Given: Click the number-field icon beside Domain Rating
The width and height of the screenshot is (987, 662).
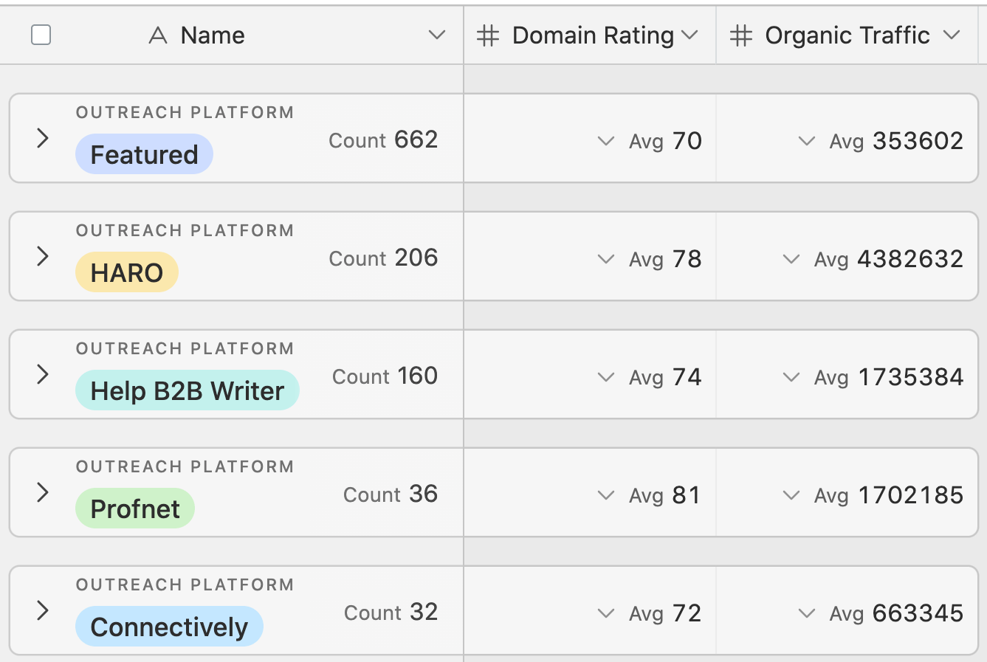Looking at the screenshot, I should click(x=488, y=35).
